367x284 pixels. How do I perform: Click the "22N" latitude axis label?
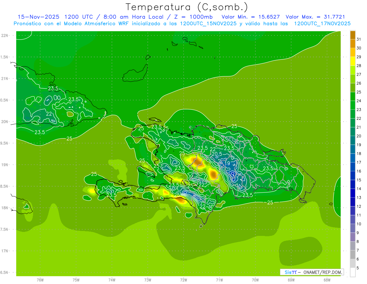pos(5,36)
